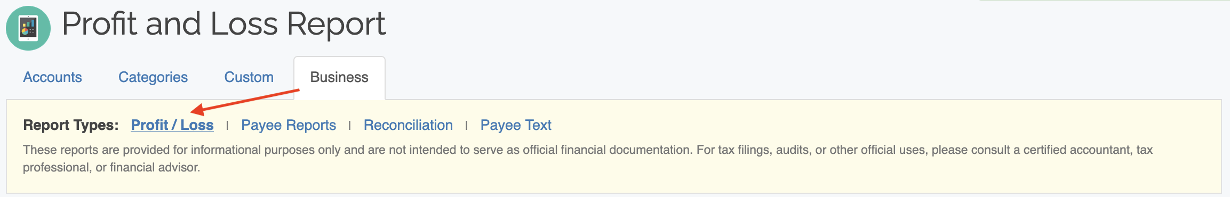This screenshot has width=1230, height=197.
Task: Click the green line at top right
Action: point(1104,1)
